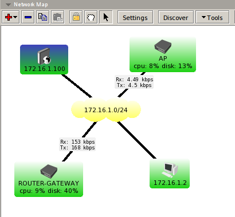Select the ROUTER-GATEWAY device node
The width and height of the screenshot is (235, 217).
49,179
